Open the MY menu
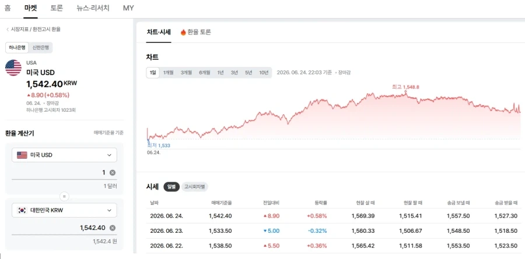This screenshot has height=259, width=525. [128, 8]
